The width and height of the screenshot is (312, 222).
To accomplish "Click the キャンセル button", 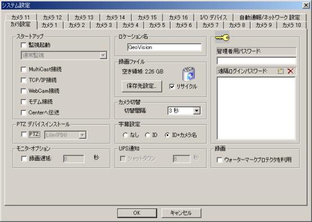I will click(x=181, y=213).
